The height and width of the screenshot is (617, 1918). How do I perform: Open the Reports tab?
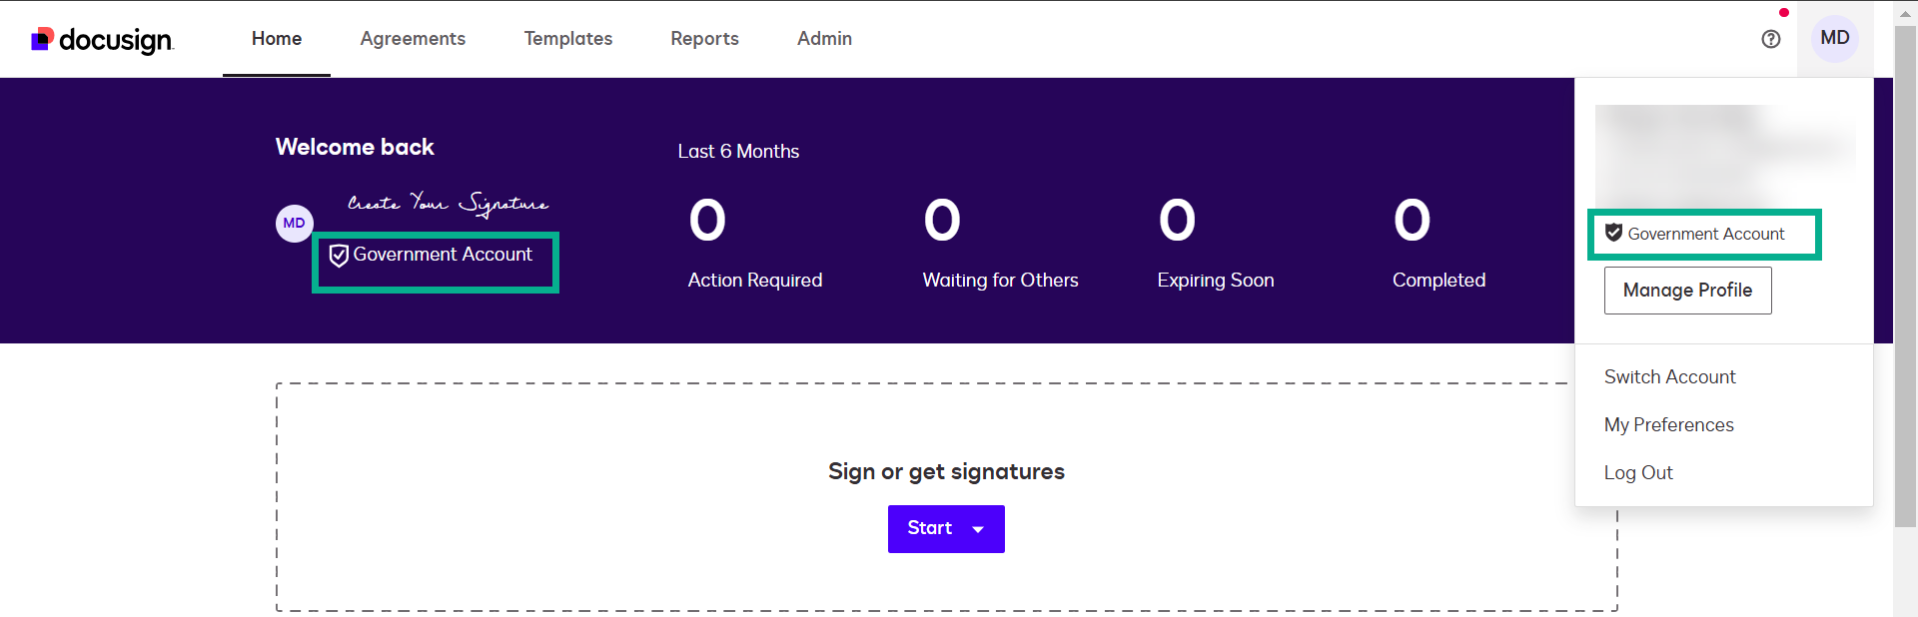pyautogui.click(x=704, y=39)
